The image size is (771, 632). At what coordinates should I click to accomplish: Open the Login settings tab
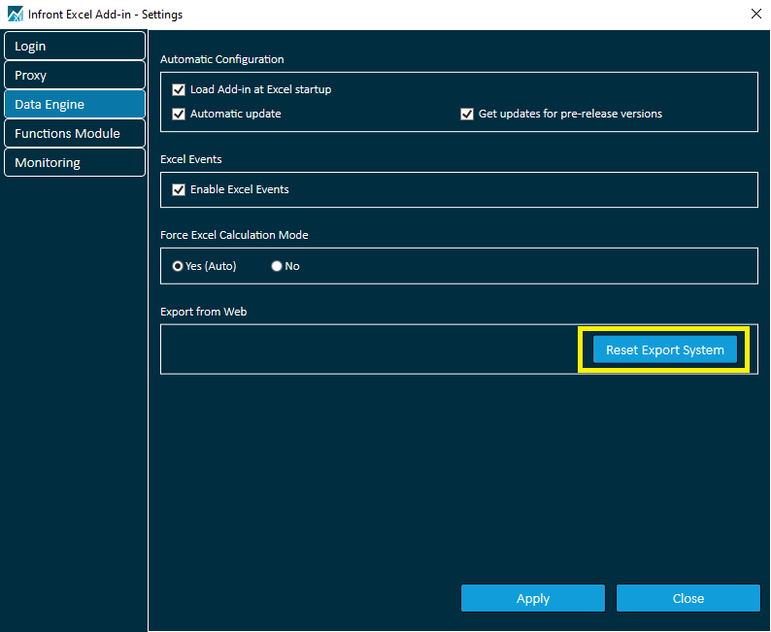(x=74, y=47)
